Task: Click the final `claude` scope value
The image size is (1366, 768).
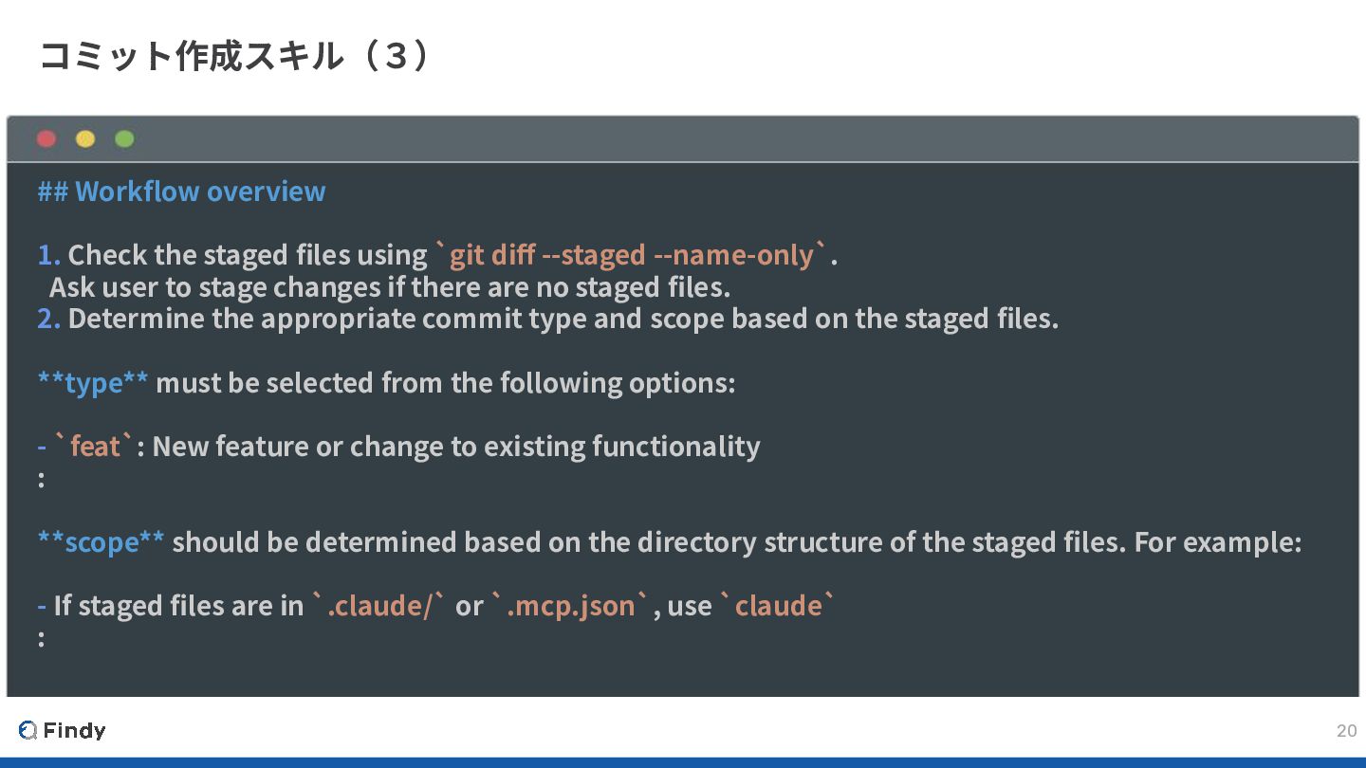Action: pyautogui.click(x=778, y=605)
